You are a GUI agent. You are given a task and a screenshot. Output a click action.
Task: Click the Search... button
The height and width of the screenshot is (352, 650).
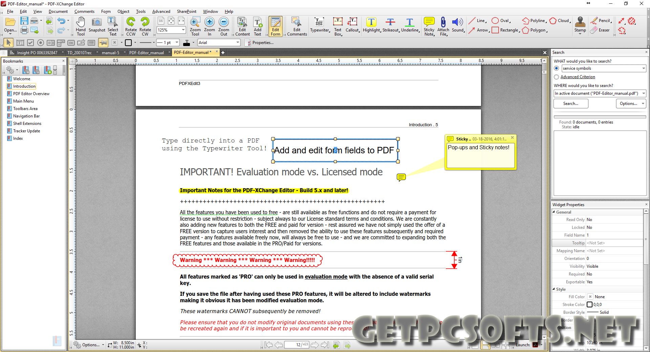(571, 104)
